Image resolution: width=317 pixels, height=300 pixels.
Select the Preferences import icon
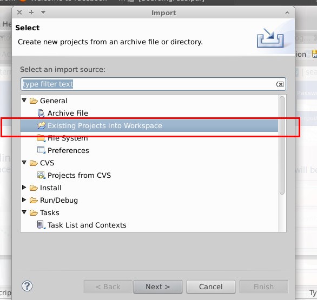pos(41,150)
